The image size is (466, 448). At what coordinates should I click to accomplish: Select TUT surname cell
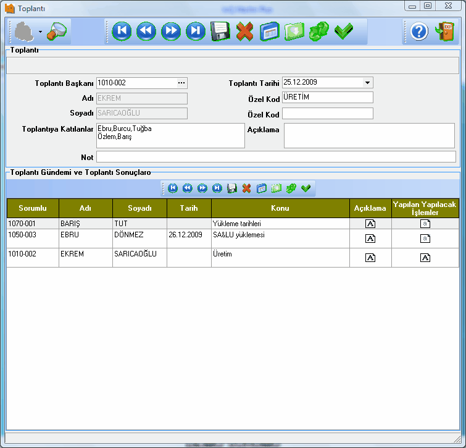[x=139, y=224]
